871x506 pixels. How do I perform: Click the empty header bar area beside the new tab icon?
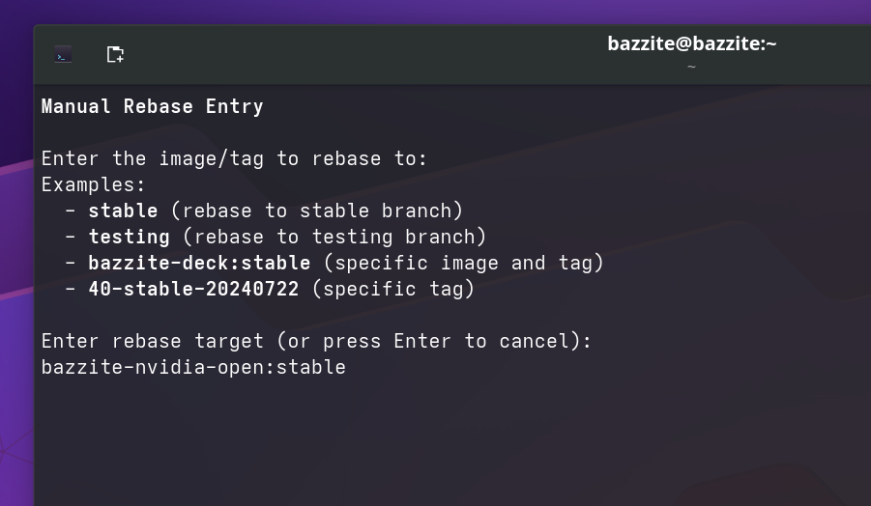coord(338,54)
